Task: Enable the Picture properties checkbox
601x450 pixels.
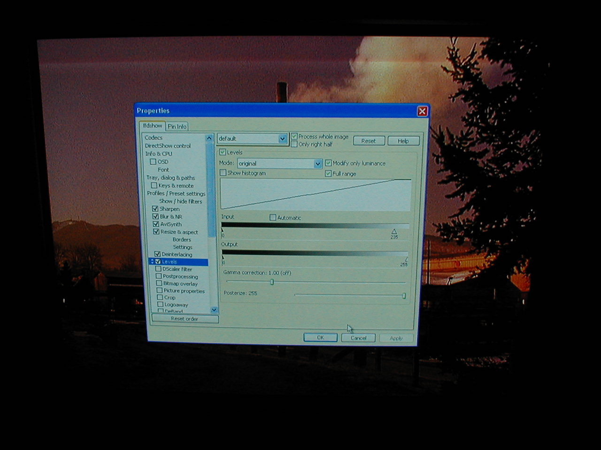Action: (160, 291)
